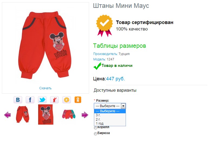Click the Скачать download link

tap(45, 88)
